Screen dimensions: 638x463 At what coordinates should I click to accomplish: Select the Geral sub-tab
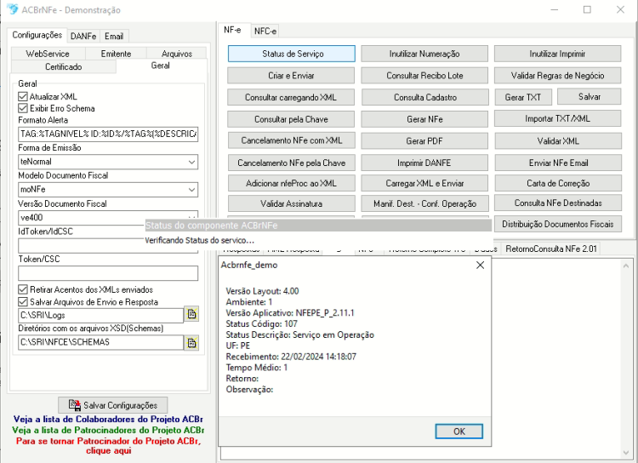point(161,66)
